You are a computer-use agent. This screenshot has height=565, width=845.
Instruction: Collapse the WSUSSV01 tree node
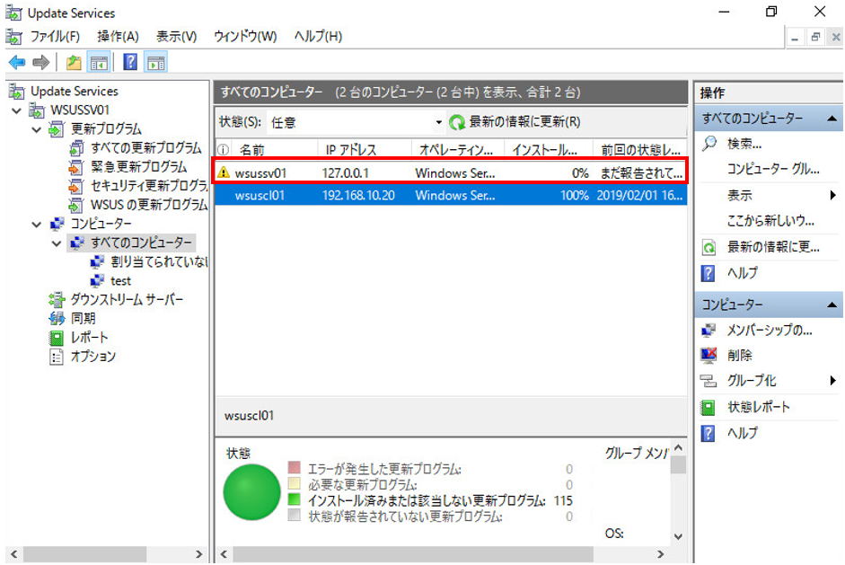17,110
